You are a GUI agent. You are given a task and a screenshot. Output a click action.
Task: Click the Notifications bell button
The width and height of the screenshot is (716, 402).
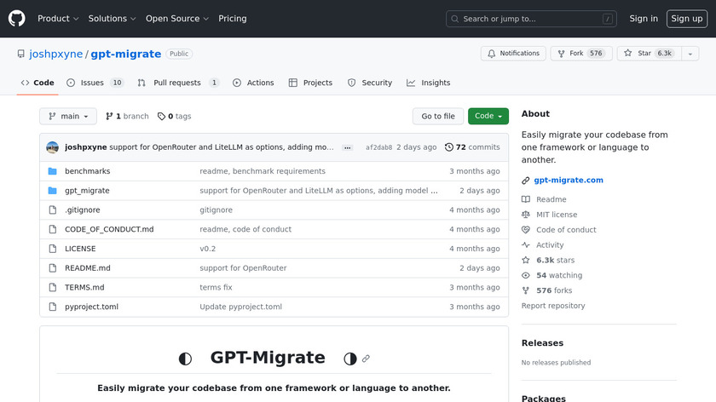tap(513, 54)
